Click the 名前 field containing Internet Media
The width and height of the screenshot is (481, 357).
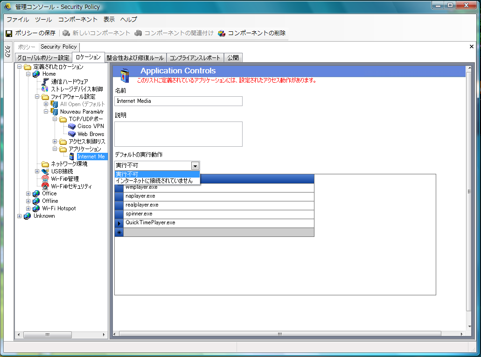point(178,101)
